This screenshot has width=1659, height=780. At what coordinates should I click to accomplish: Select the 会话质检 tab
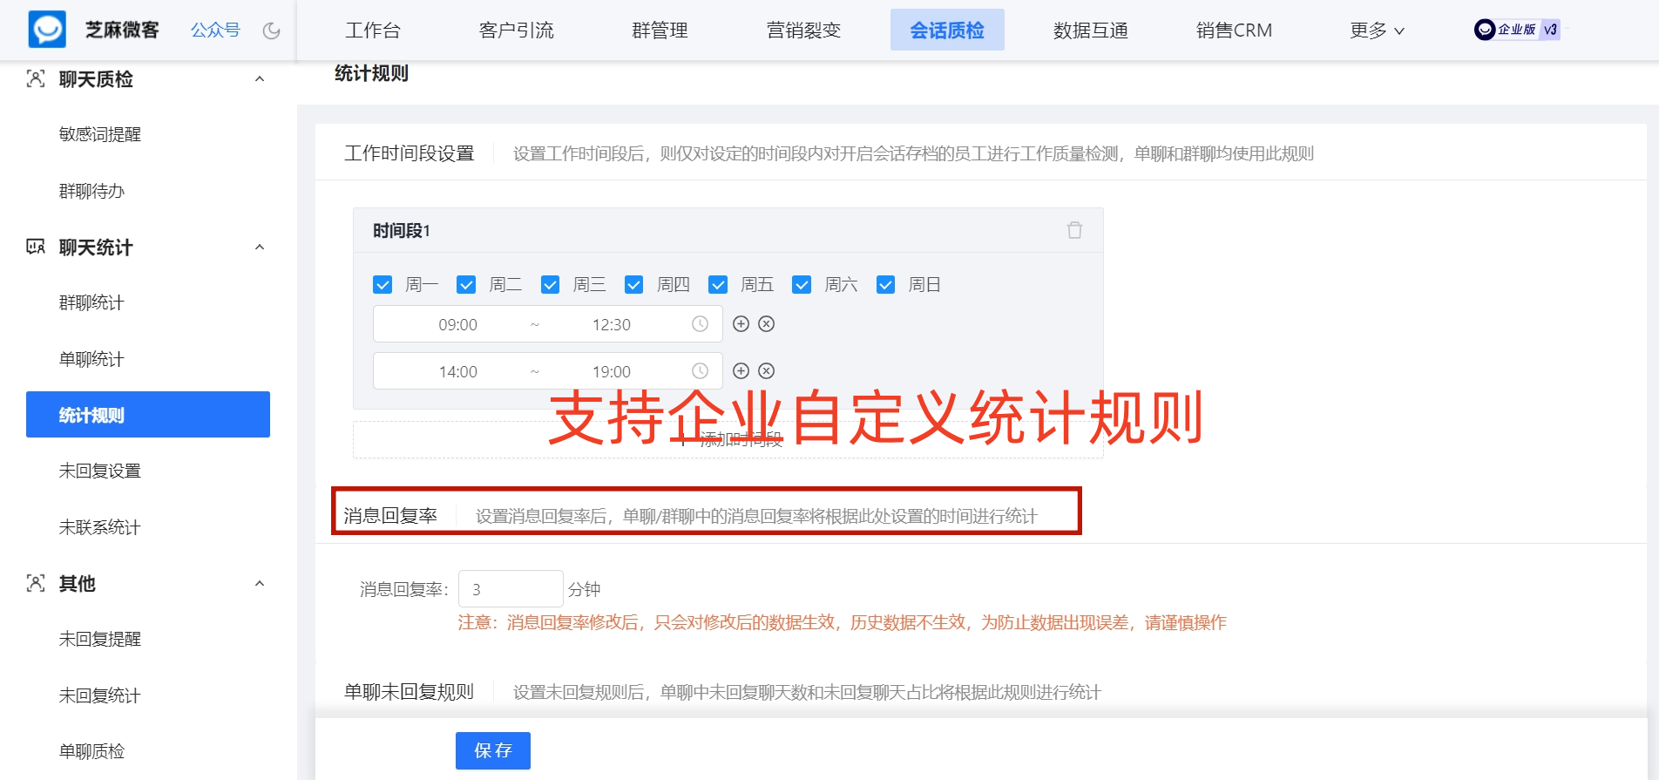tap(947, 31)
